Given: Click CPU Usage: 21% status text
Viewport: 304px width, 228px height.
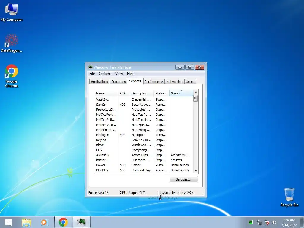Looking at the screenshot, I should [x=132, y=192].
